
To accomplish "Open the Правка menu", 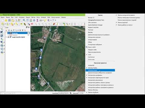I will click(x=8, y=17).
